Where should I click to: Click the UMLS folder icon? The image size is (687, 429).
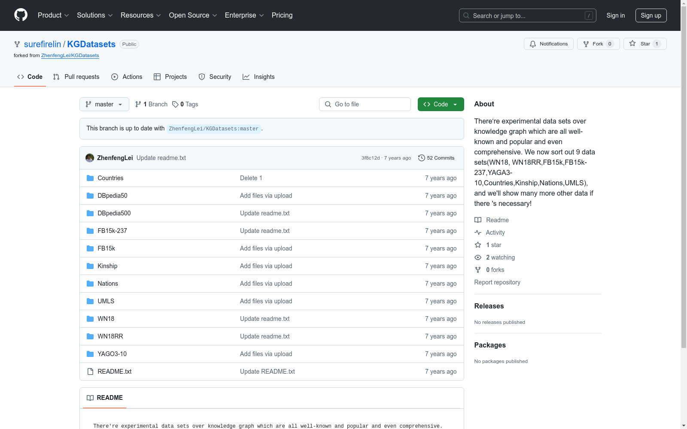pyautogui.click(x=90, y=301)
